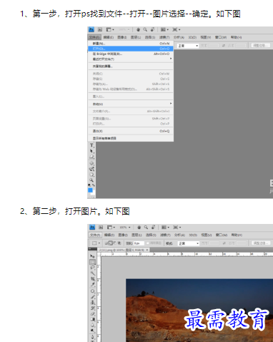Click the white background color swatch

pos(94,192)
